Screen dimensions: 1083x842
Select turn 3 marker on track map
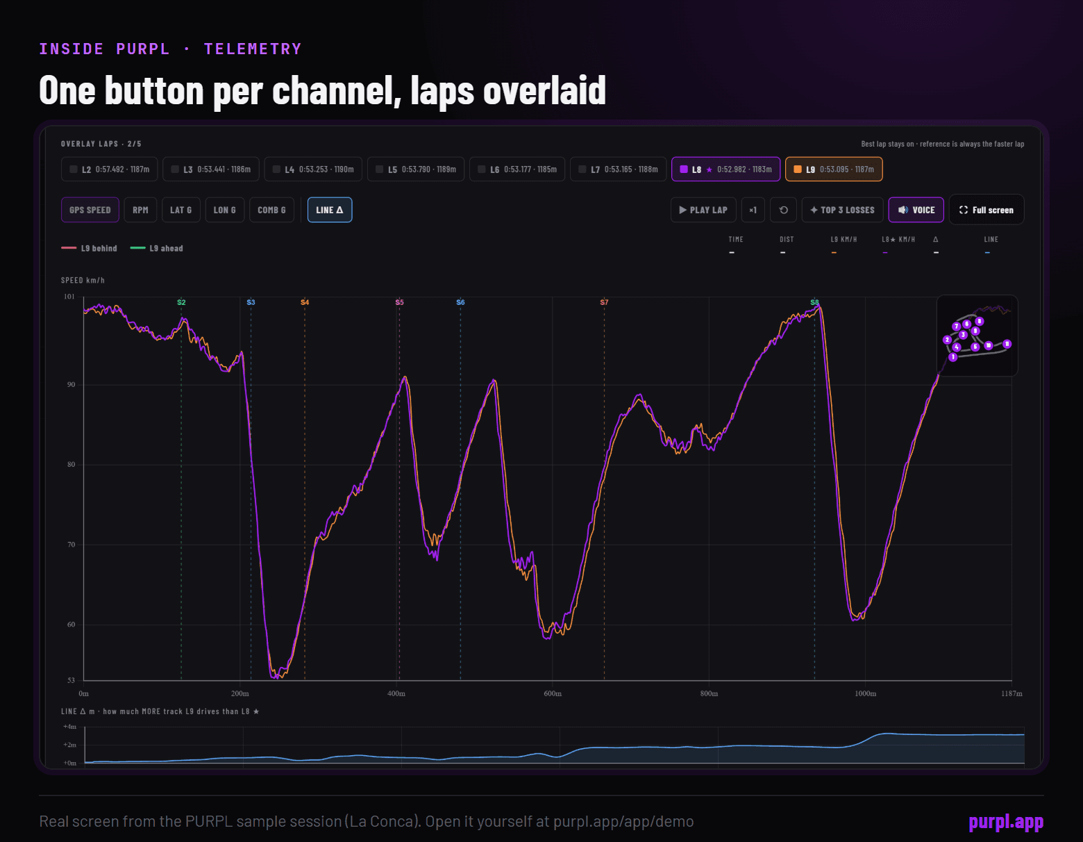coord(963,335)
